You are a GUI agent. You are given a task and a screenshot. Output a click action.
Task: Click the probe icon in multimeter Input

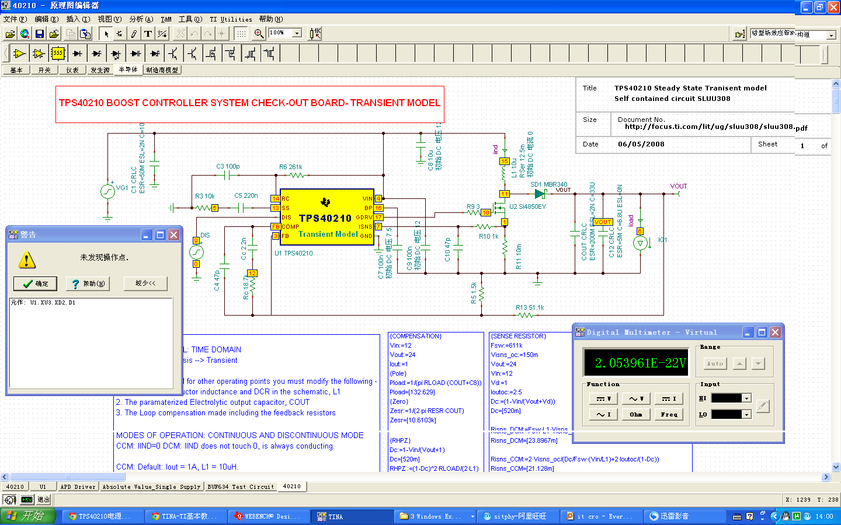point(763,406)
